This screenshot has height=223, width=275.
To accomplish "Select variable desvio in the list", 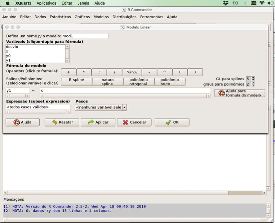I will [12, 47].
